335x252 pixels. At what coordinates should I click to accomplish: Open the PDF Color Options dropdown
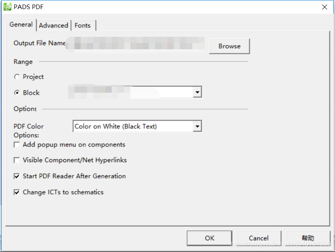click(x=137, y=126)
